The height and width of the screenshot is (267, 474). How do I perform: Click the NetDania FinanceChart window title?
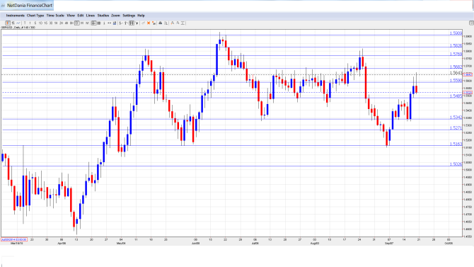tap(30, 5)
